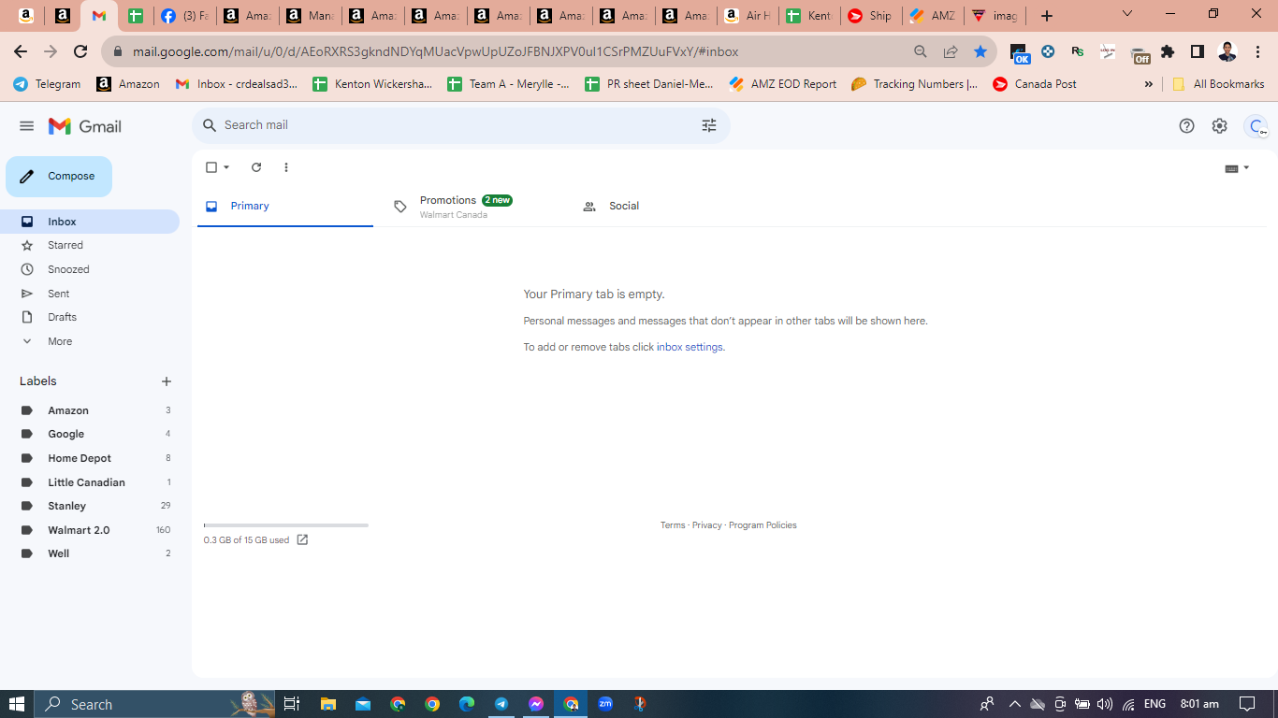This screenshot has width=1278, height=718.
Task: Open the Canada Post bookmark
Action: point(1034,84)
